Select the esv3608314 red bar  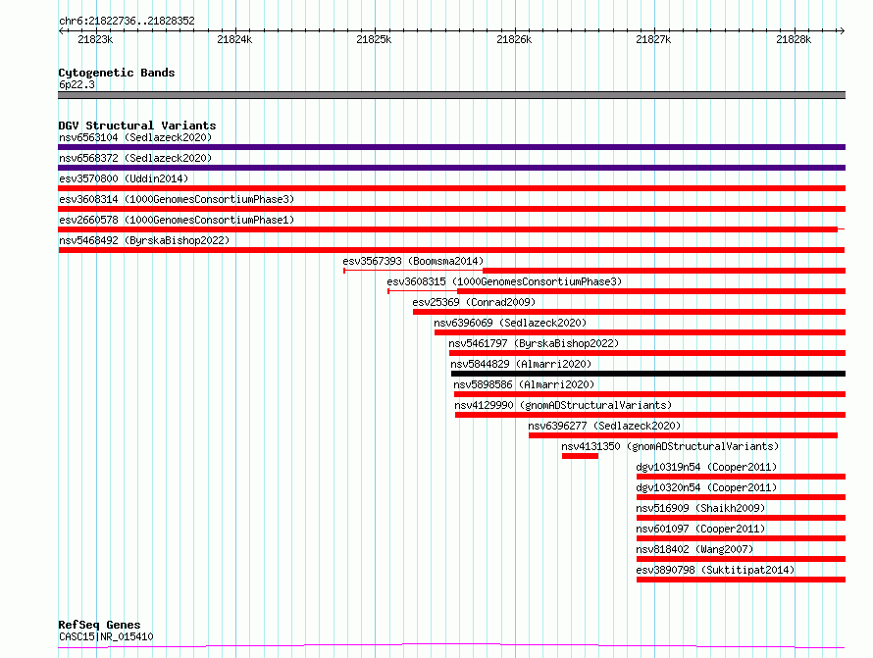click(451, 209)
